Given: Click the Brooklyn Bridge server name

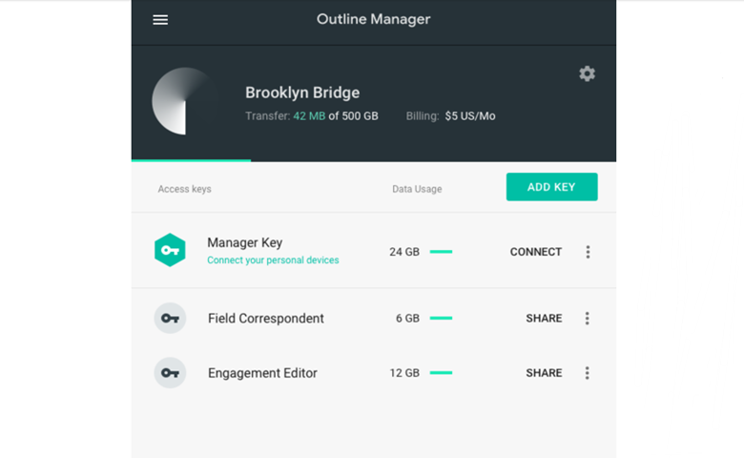Looking at the screenshot, I should pyautogui.click(x=302, y=93).
